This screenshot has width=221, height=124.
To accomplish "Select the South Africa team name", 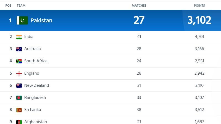I will (36, 61).
